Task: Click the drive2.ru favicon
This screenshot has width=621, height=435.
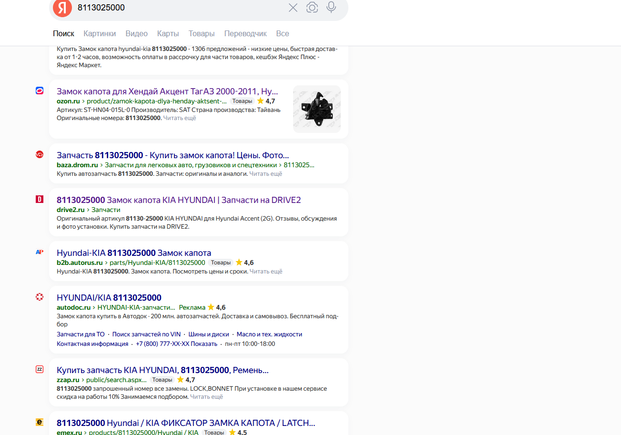Action: tap(40, 199)
